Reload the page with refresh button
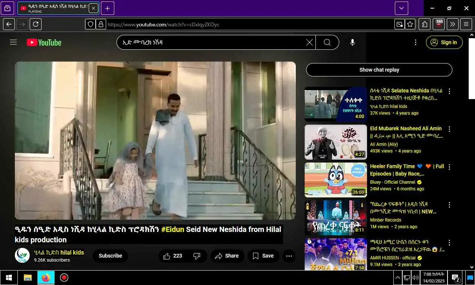 (x=36, y=24)
